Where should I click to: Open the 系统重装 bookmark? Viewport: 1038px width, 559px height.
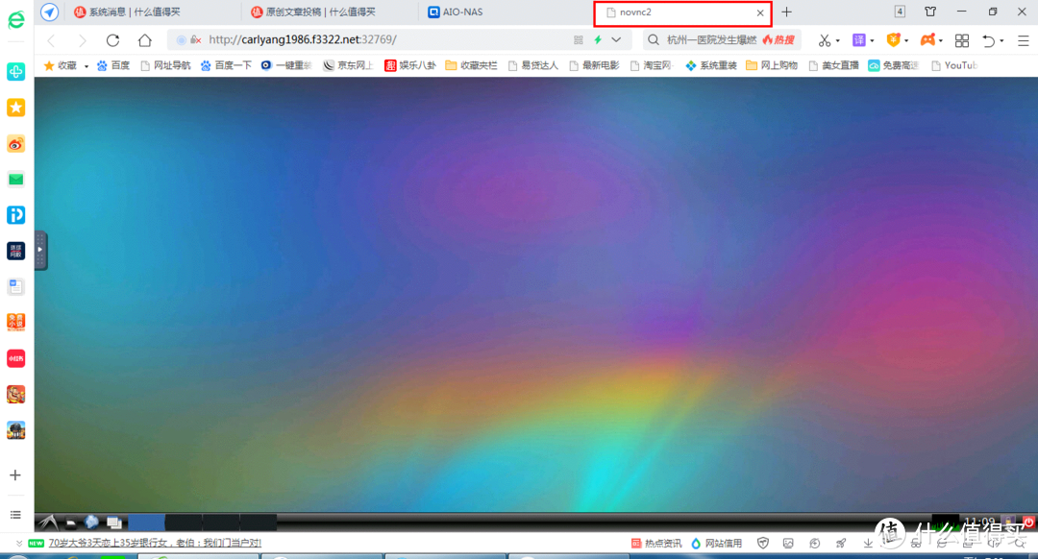coord(711,65)
